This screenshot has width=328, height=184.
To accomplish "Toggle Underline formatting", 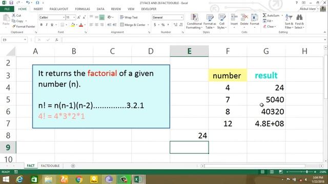I will (52, 25).
